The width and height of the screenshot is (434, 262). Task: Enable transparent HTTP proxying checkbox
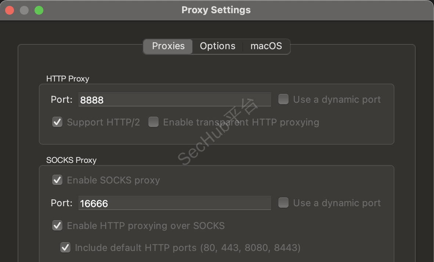pos(153,122)
